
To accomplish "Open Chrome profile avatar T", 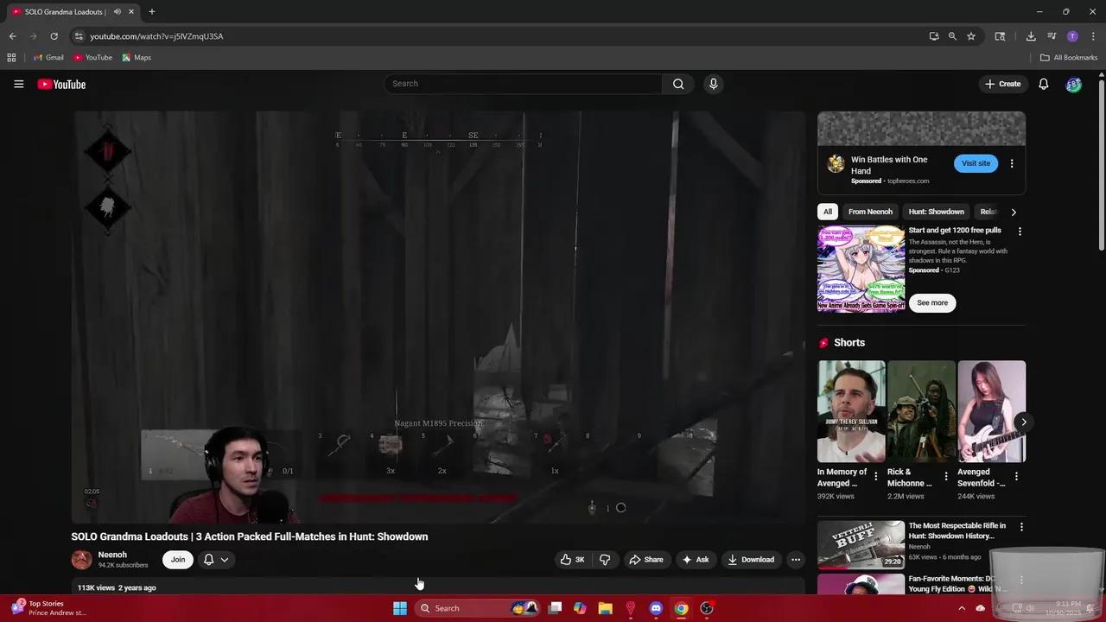I will pyautogui.click(x=1072, y=36).
